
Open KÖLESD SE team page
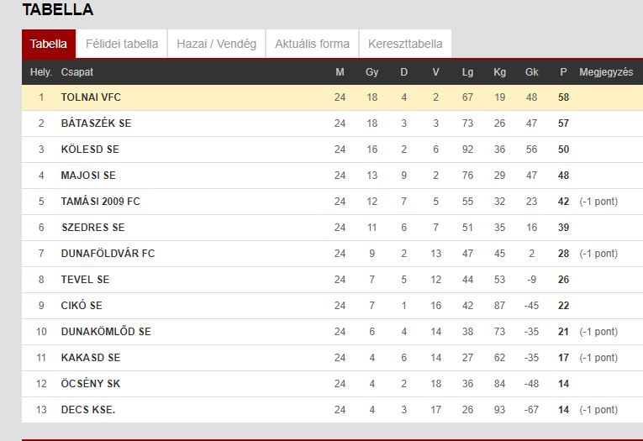pyautogui.click(x=90, y=150)
